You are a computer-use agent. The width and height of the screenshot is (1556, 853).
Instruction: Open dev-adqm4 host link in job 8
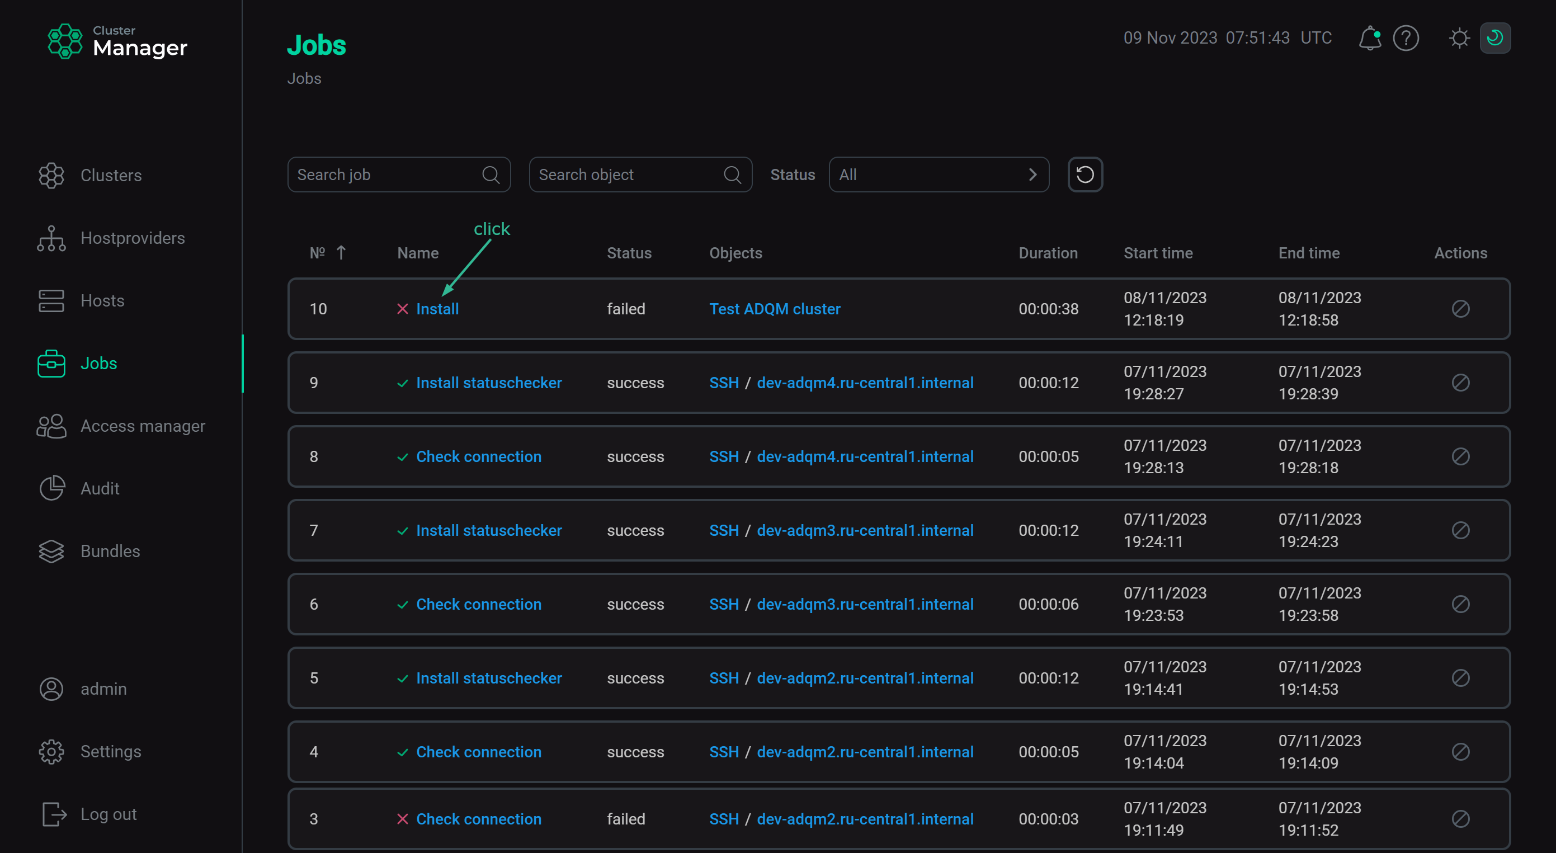coord(865,456)
